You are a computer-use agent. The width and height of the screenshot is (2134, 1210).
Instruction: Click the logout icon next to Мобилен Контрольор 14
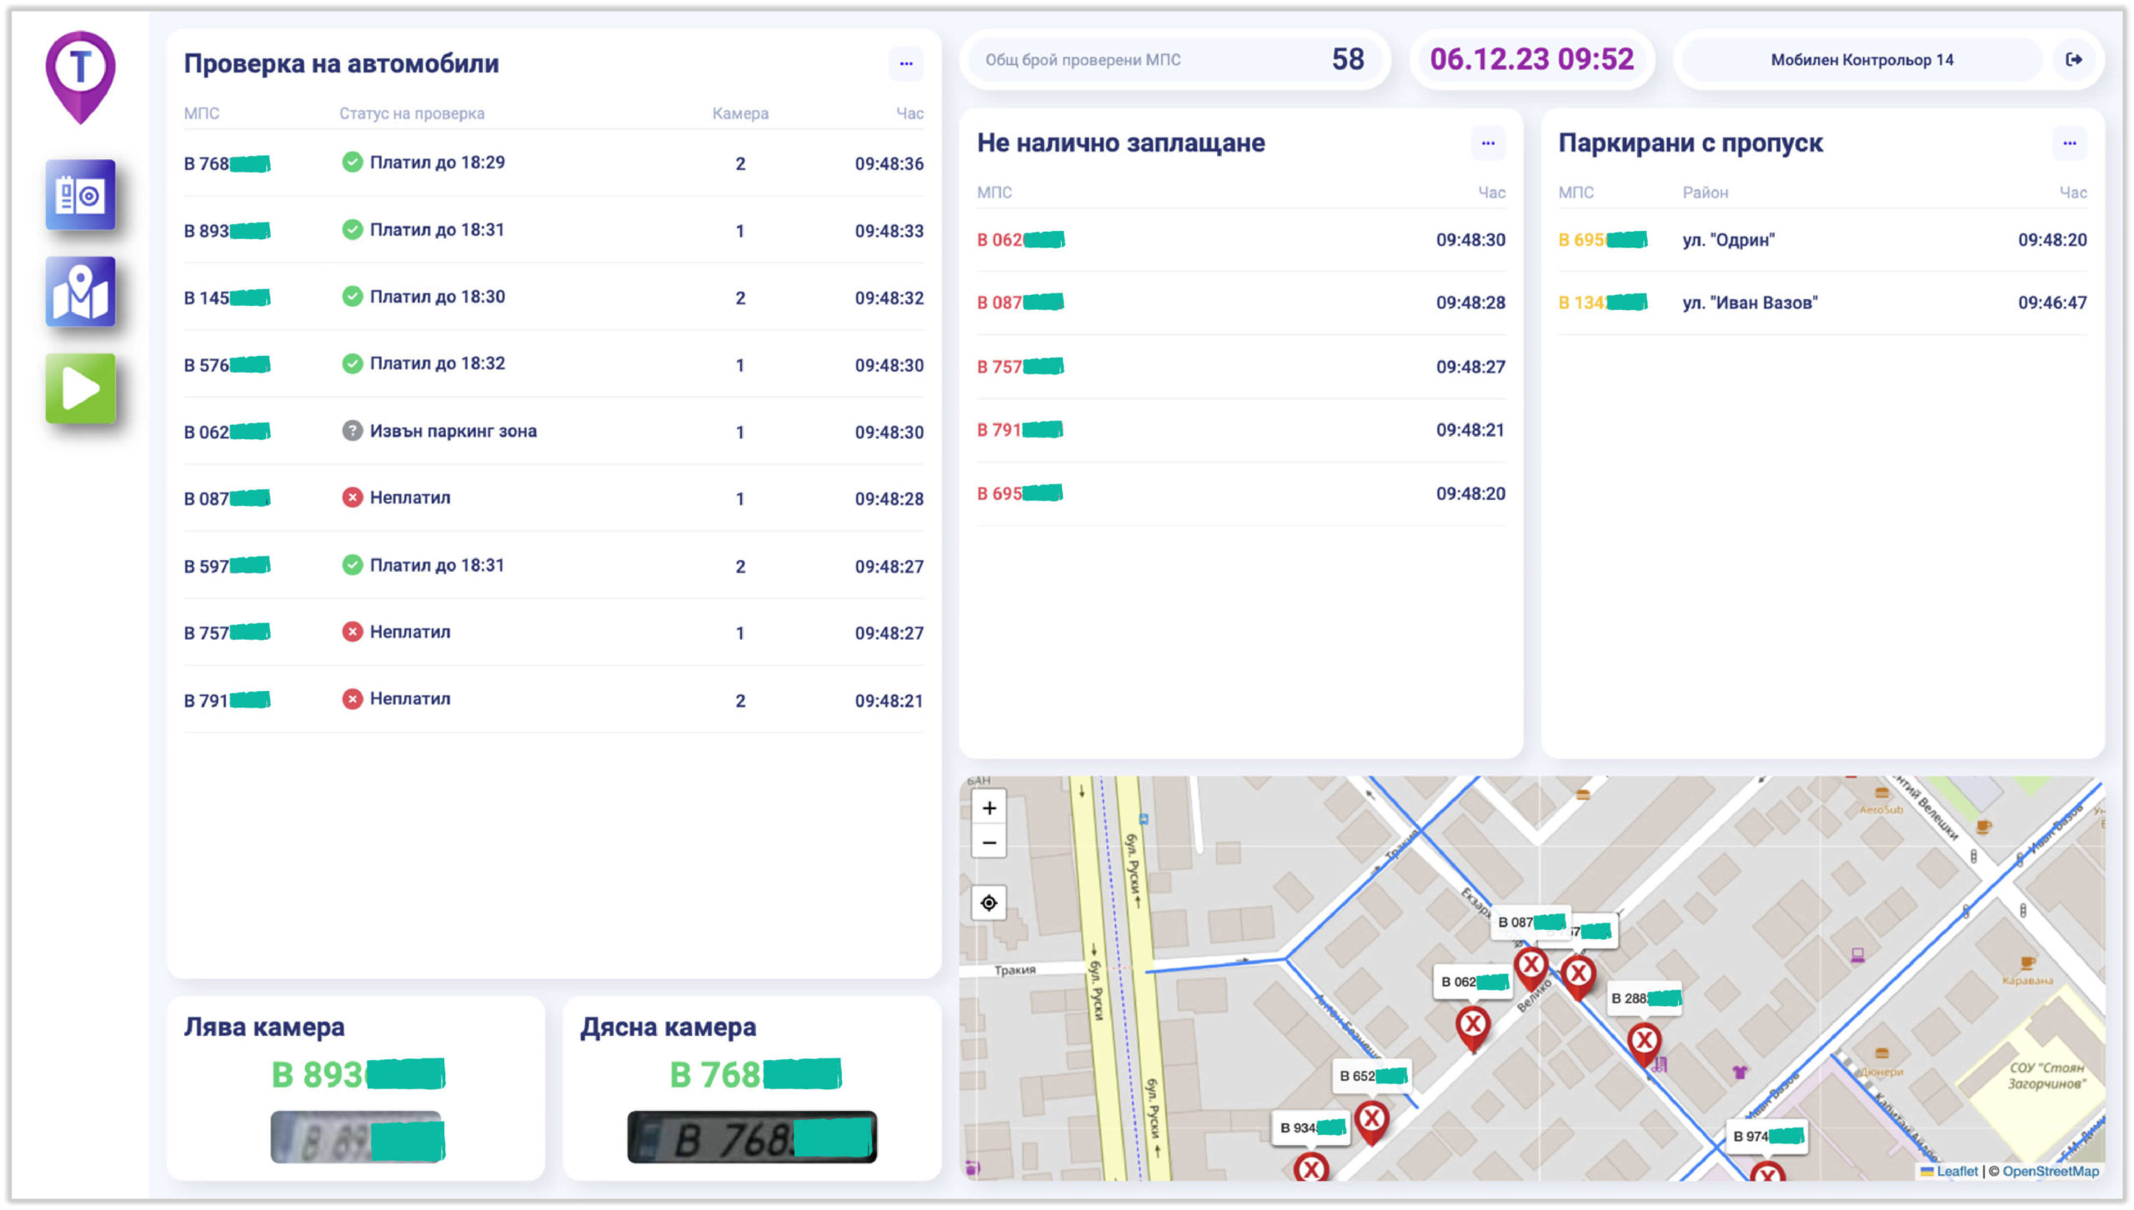point(2073,59)
